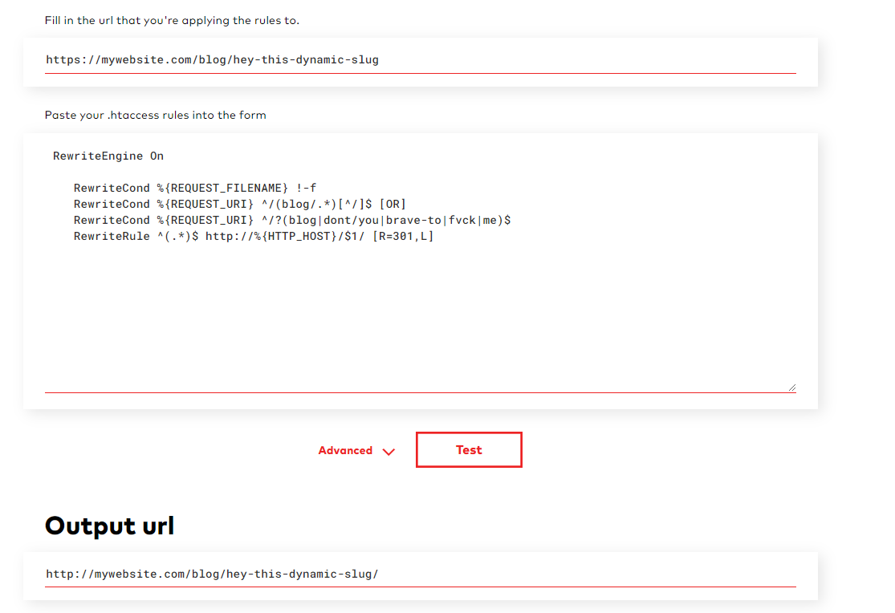Focus the URL input field
This screenshot has height=613, width=895.
click(420, 60)
